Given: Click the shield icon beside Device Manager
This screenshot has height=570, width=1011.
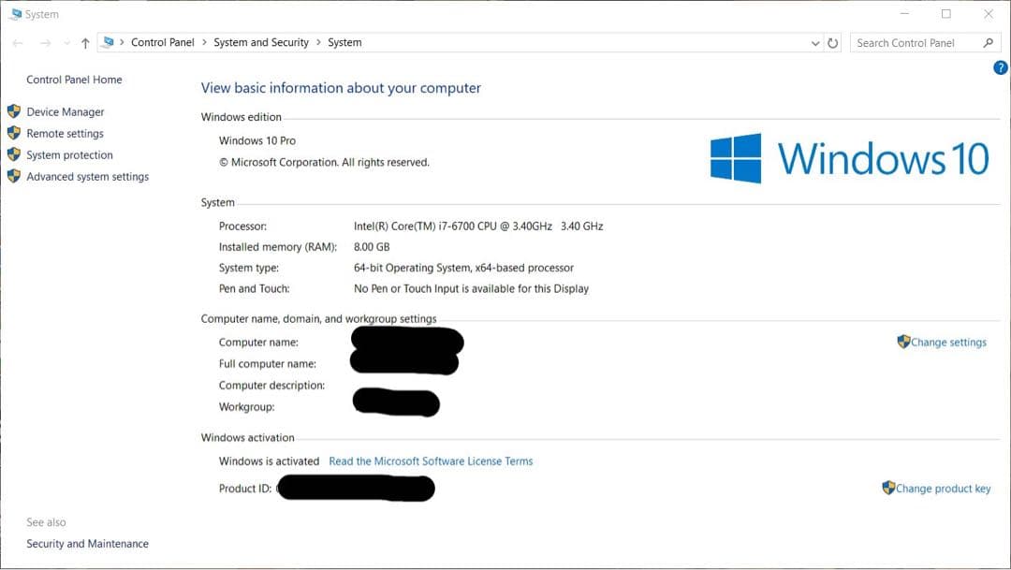Looking at the screenshot, I should 13,111.
